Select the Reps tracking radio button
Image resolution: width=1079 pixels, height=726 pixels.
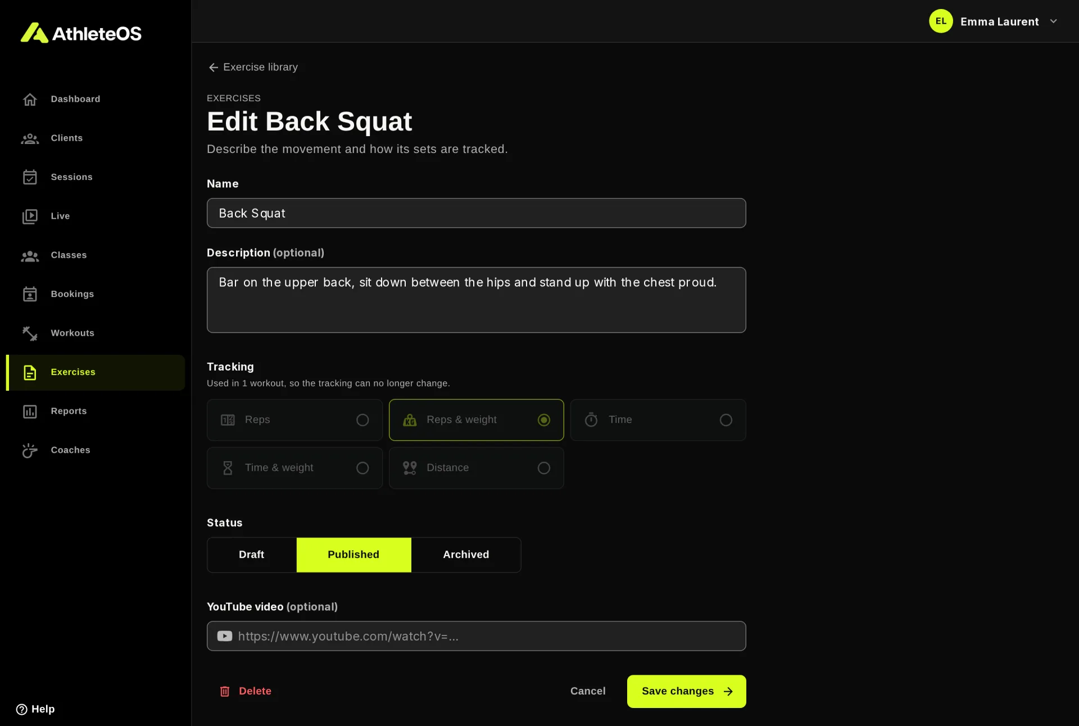coord(362,420)
